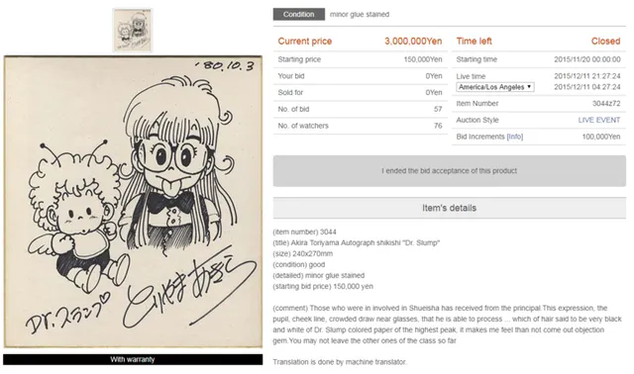The image size is (634, 374).
Task: Open the large Dr. Slump autograph image
Action: click(x=133, y=202)
